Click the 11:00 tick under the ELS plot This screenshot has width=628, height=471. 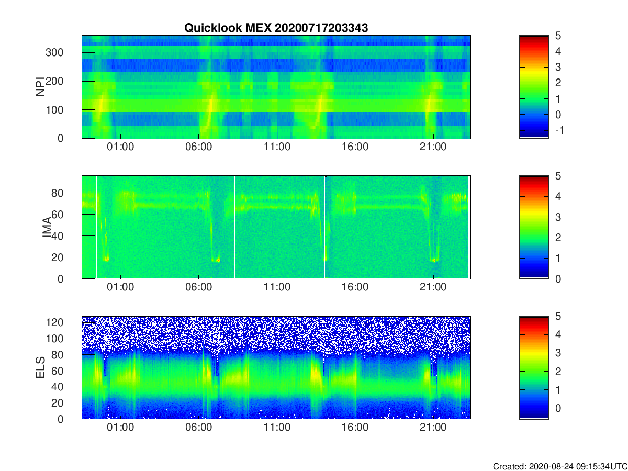click(277, 428)
